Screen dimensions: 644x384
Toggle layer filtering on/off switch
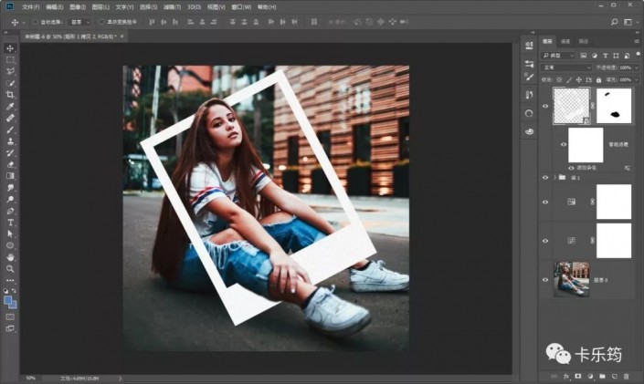(x=638, y=54)
